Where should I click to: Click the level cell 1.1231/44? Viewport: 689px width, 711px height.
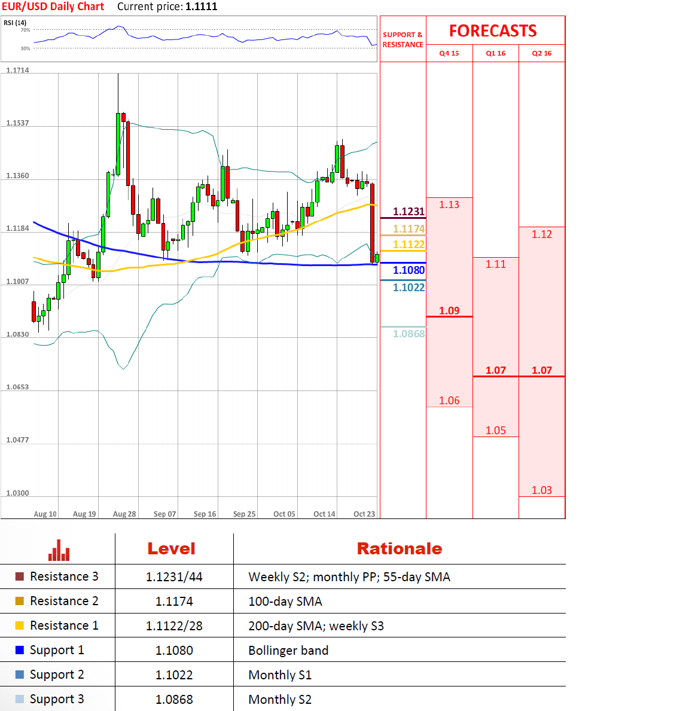pos(174,577)
